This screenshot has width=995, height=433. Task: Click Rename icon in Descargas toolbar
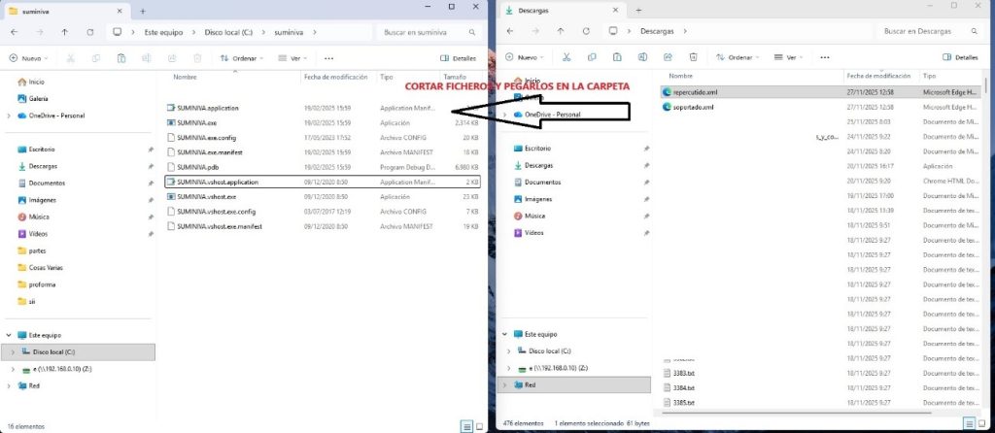(x=640, y=57)
